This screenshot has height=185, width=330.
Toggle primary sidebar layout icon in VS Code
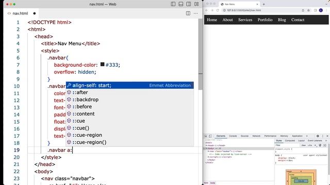[173, 4]
